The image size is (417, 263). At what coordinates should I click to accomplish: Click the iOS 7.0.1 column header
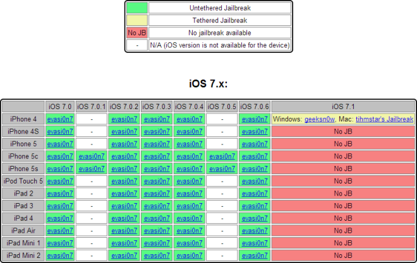[92, 107]
